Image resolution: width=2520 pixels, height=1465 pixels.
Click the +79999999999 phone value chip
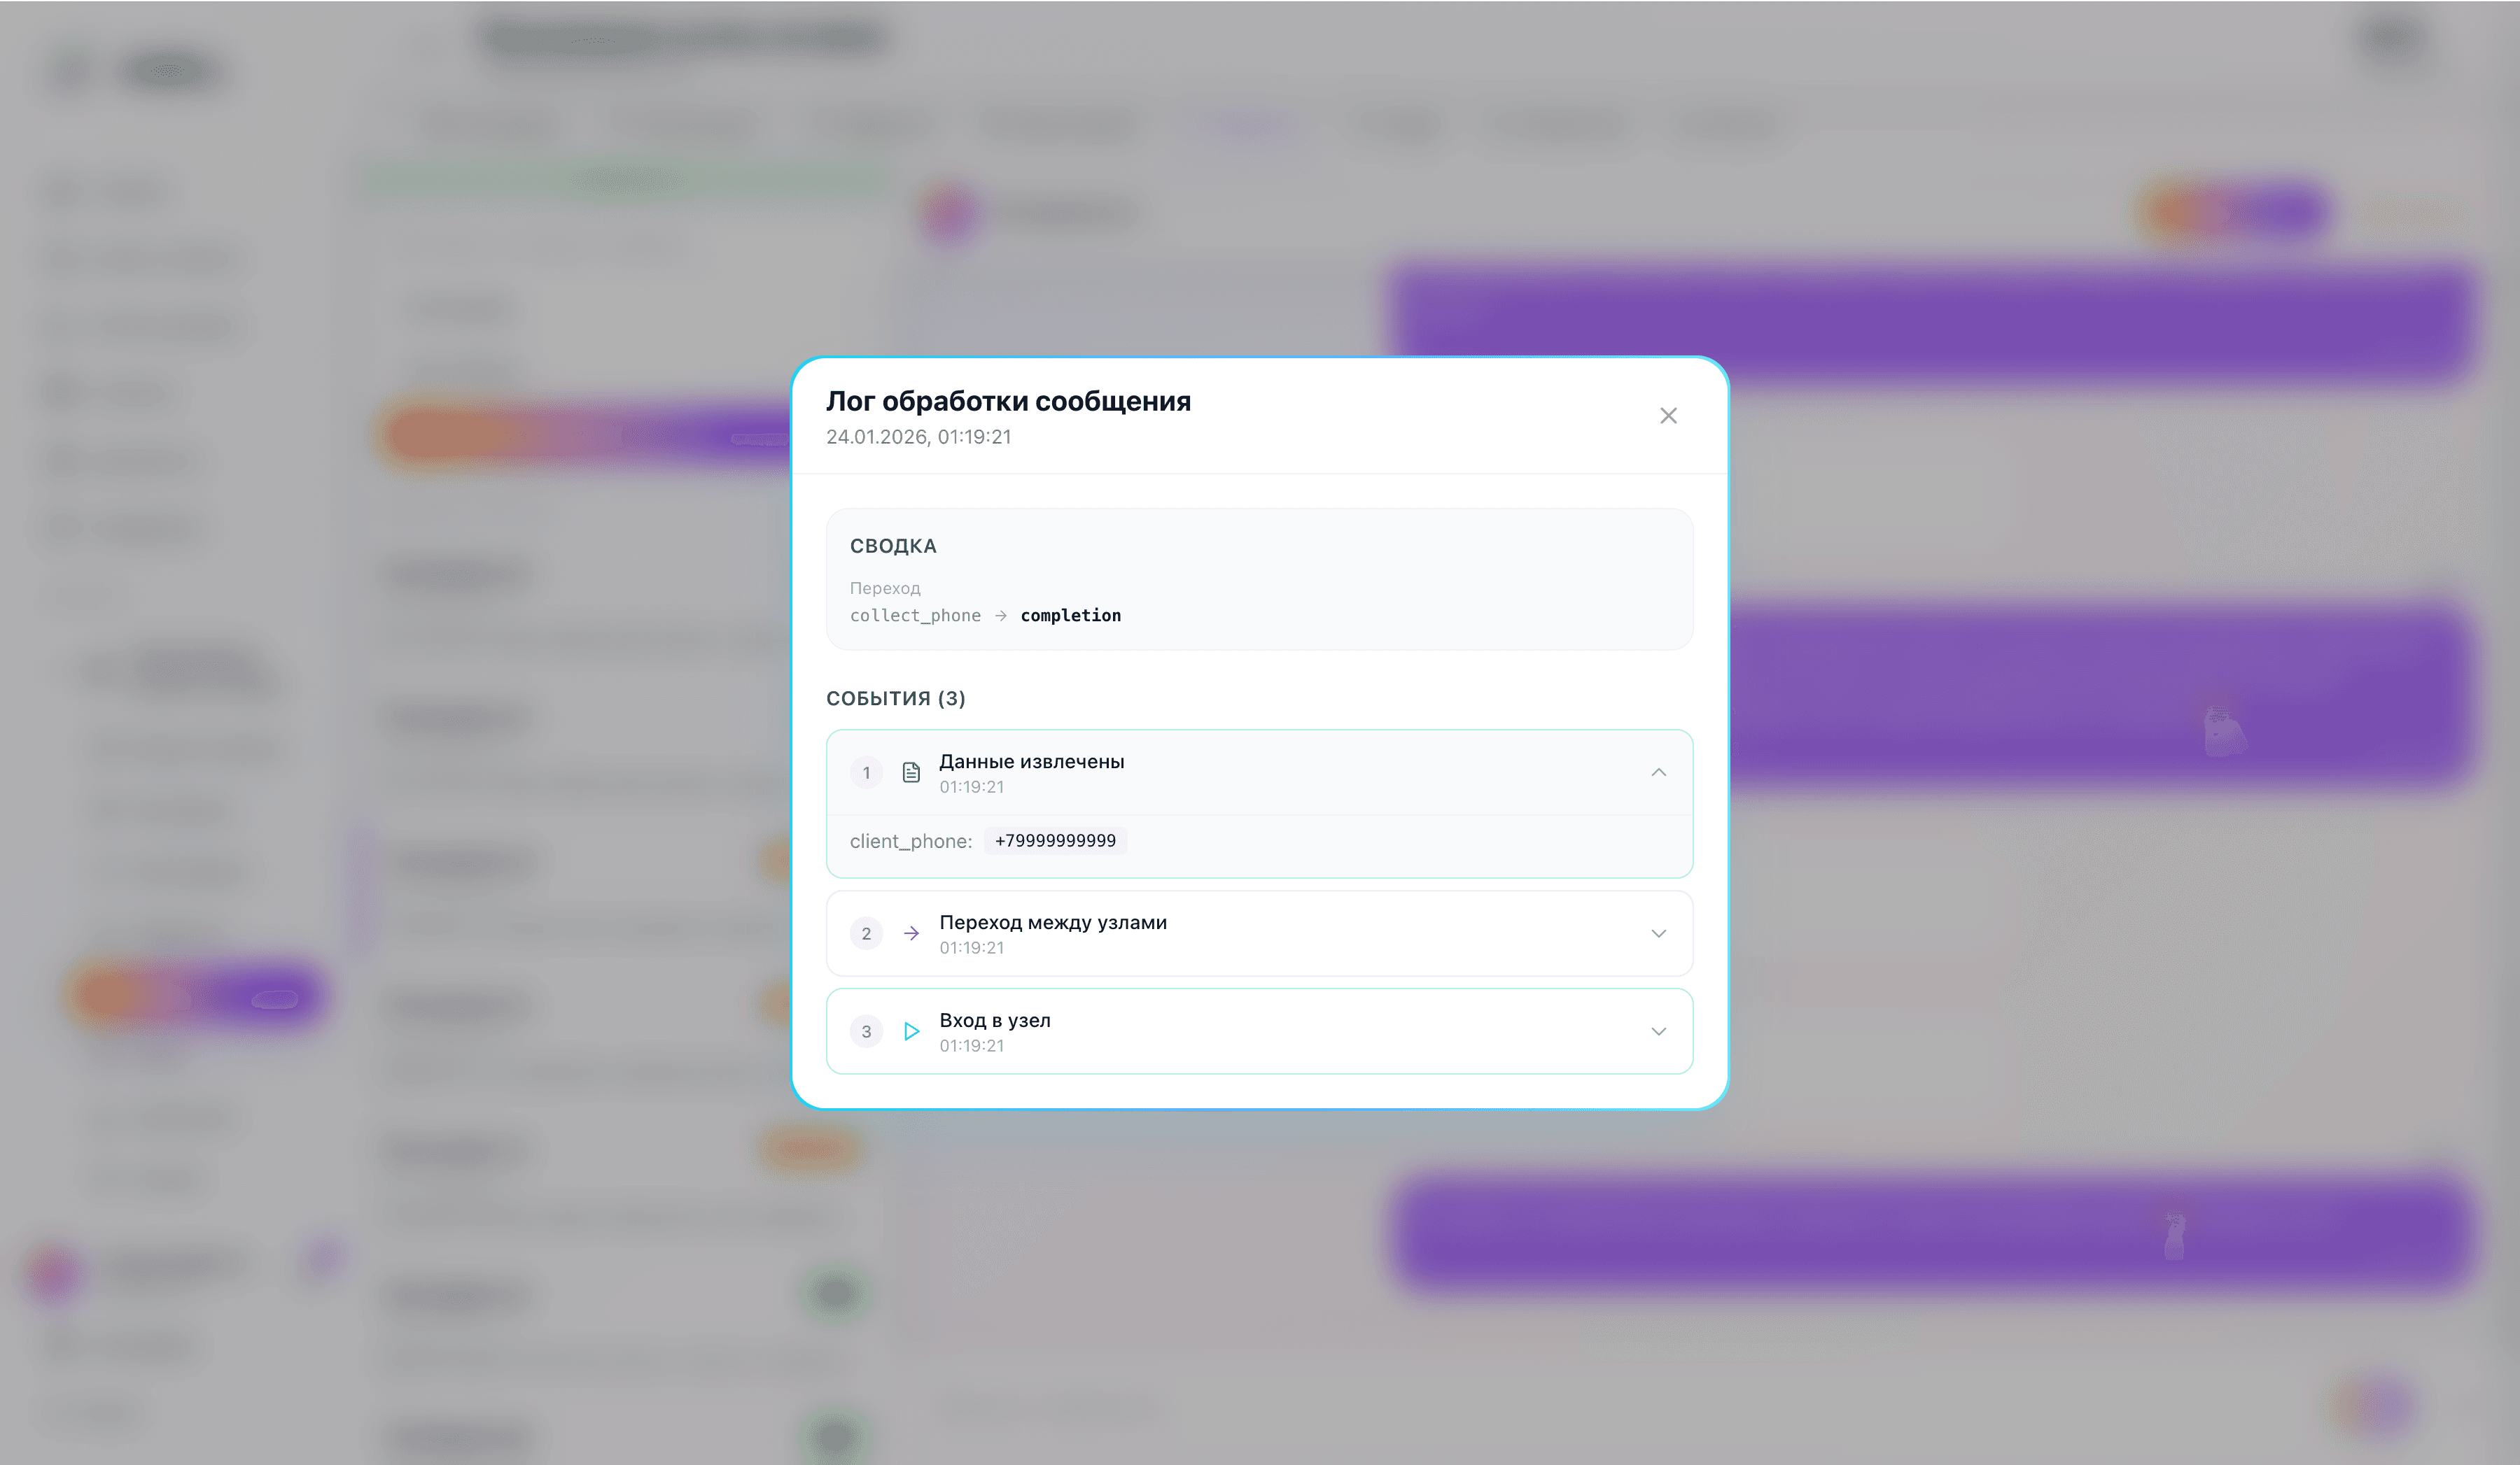click(1055, 840)
